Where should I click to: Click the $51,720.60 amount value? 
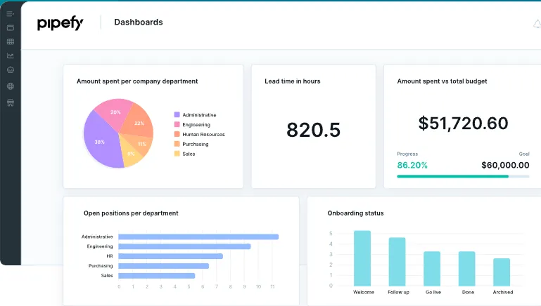(463, 124)
